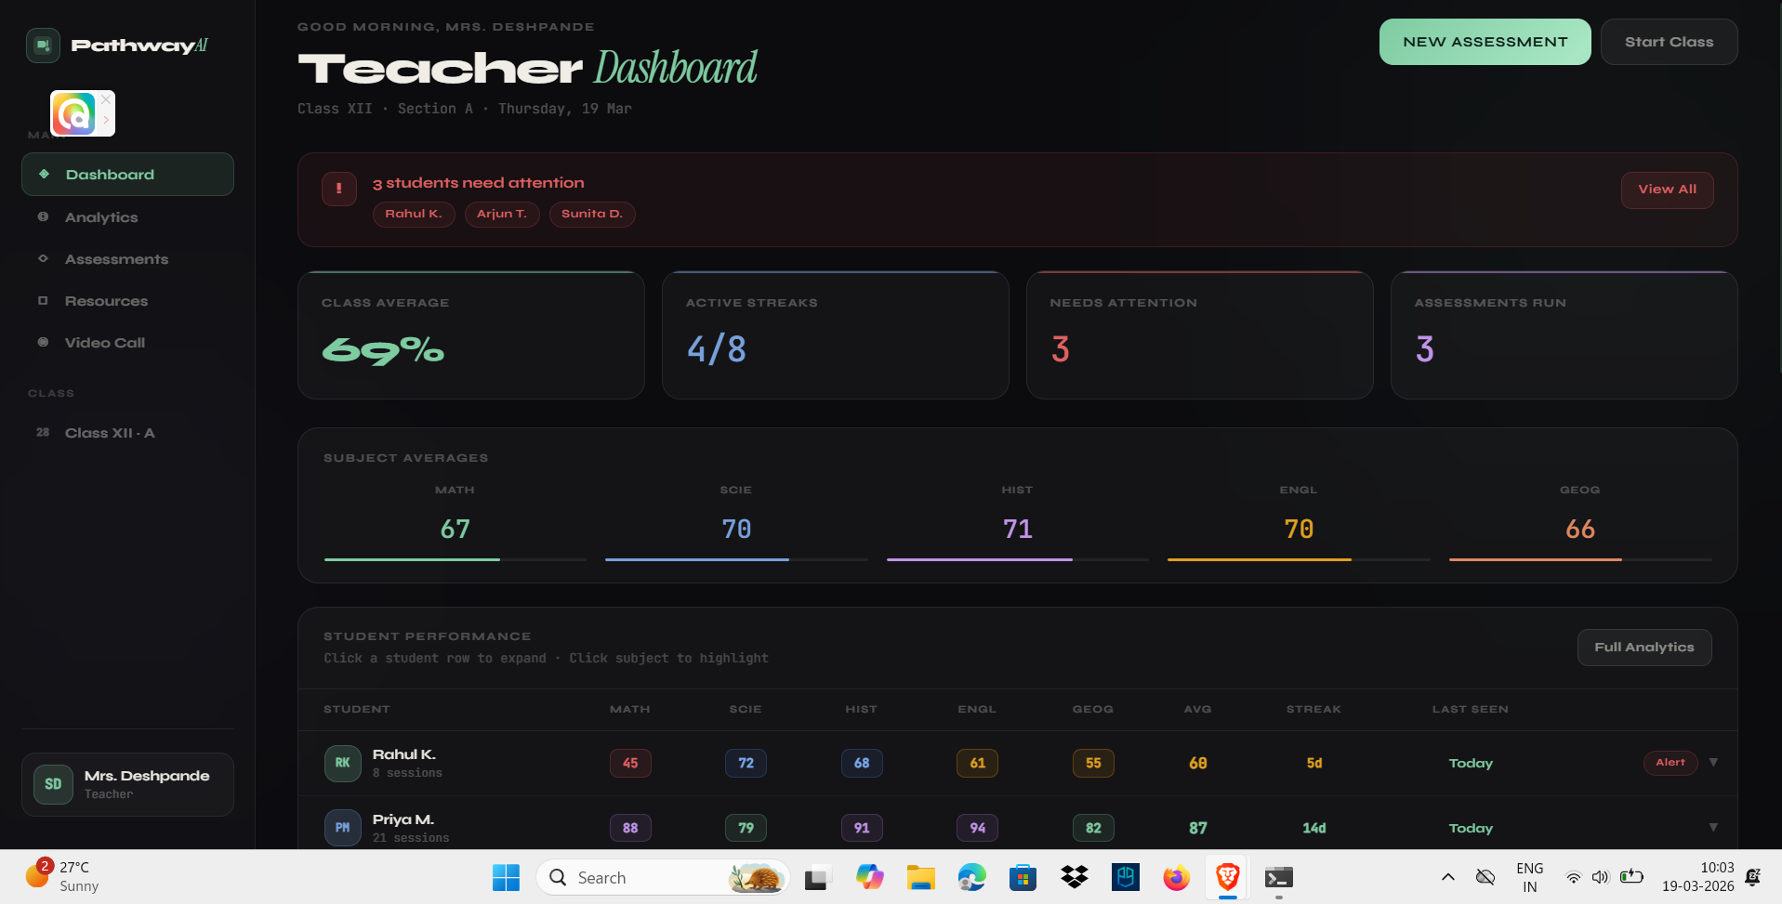Open File Explorer from the taskbar
This screenshot has height=904, width=1782.
pyautogui.click(x=921, y=877)
